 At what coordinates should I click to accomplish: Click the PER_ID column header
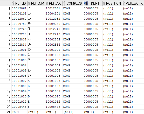(19, 3)
